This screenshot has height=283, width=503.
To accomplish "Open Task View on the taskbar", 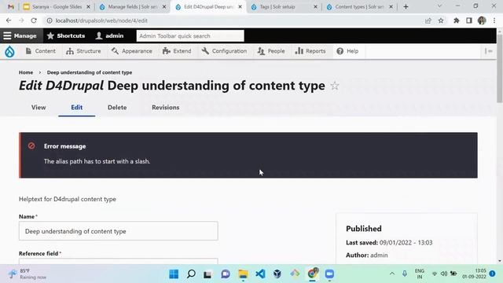I will (207, 274).
